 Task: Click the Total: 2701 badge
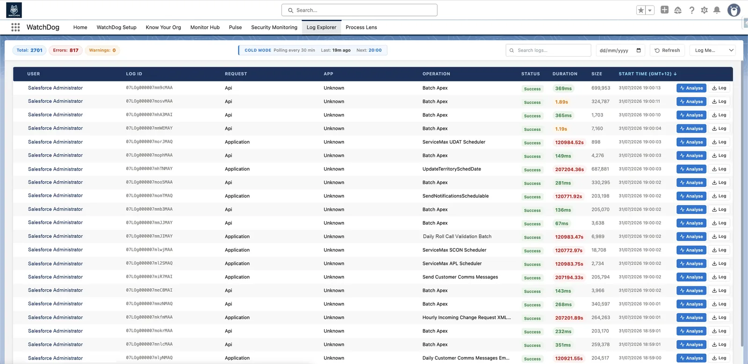point(29,50)
